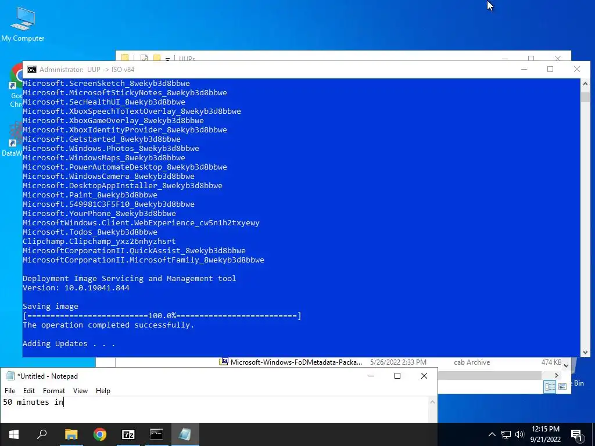Click '474 KB' size cell in Explorer

pos(551,362)
